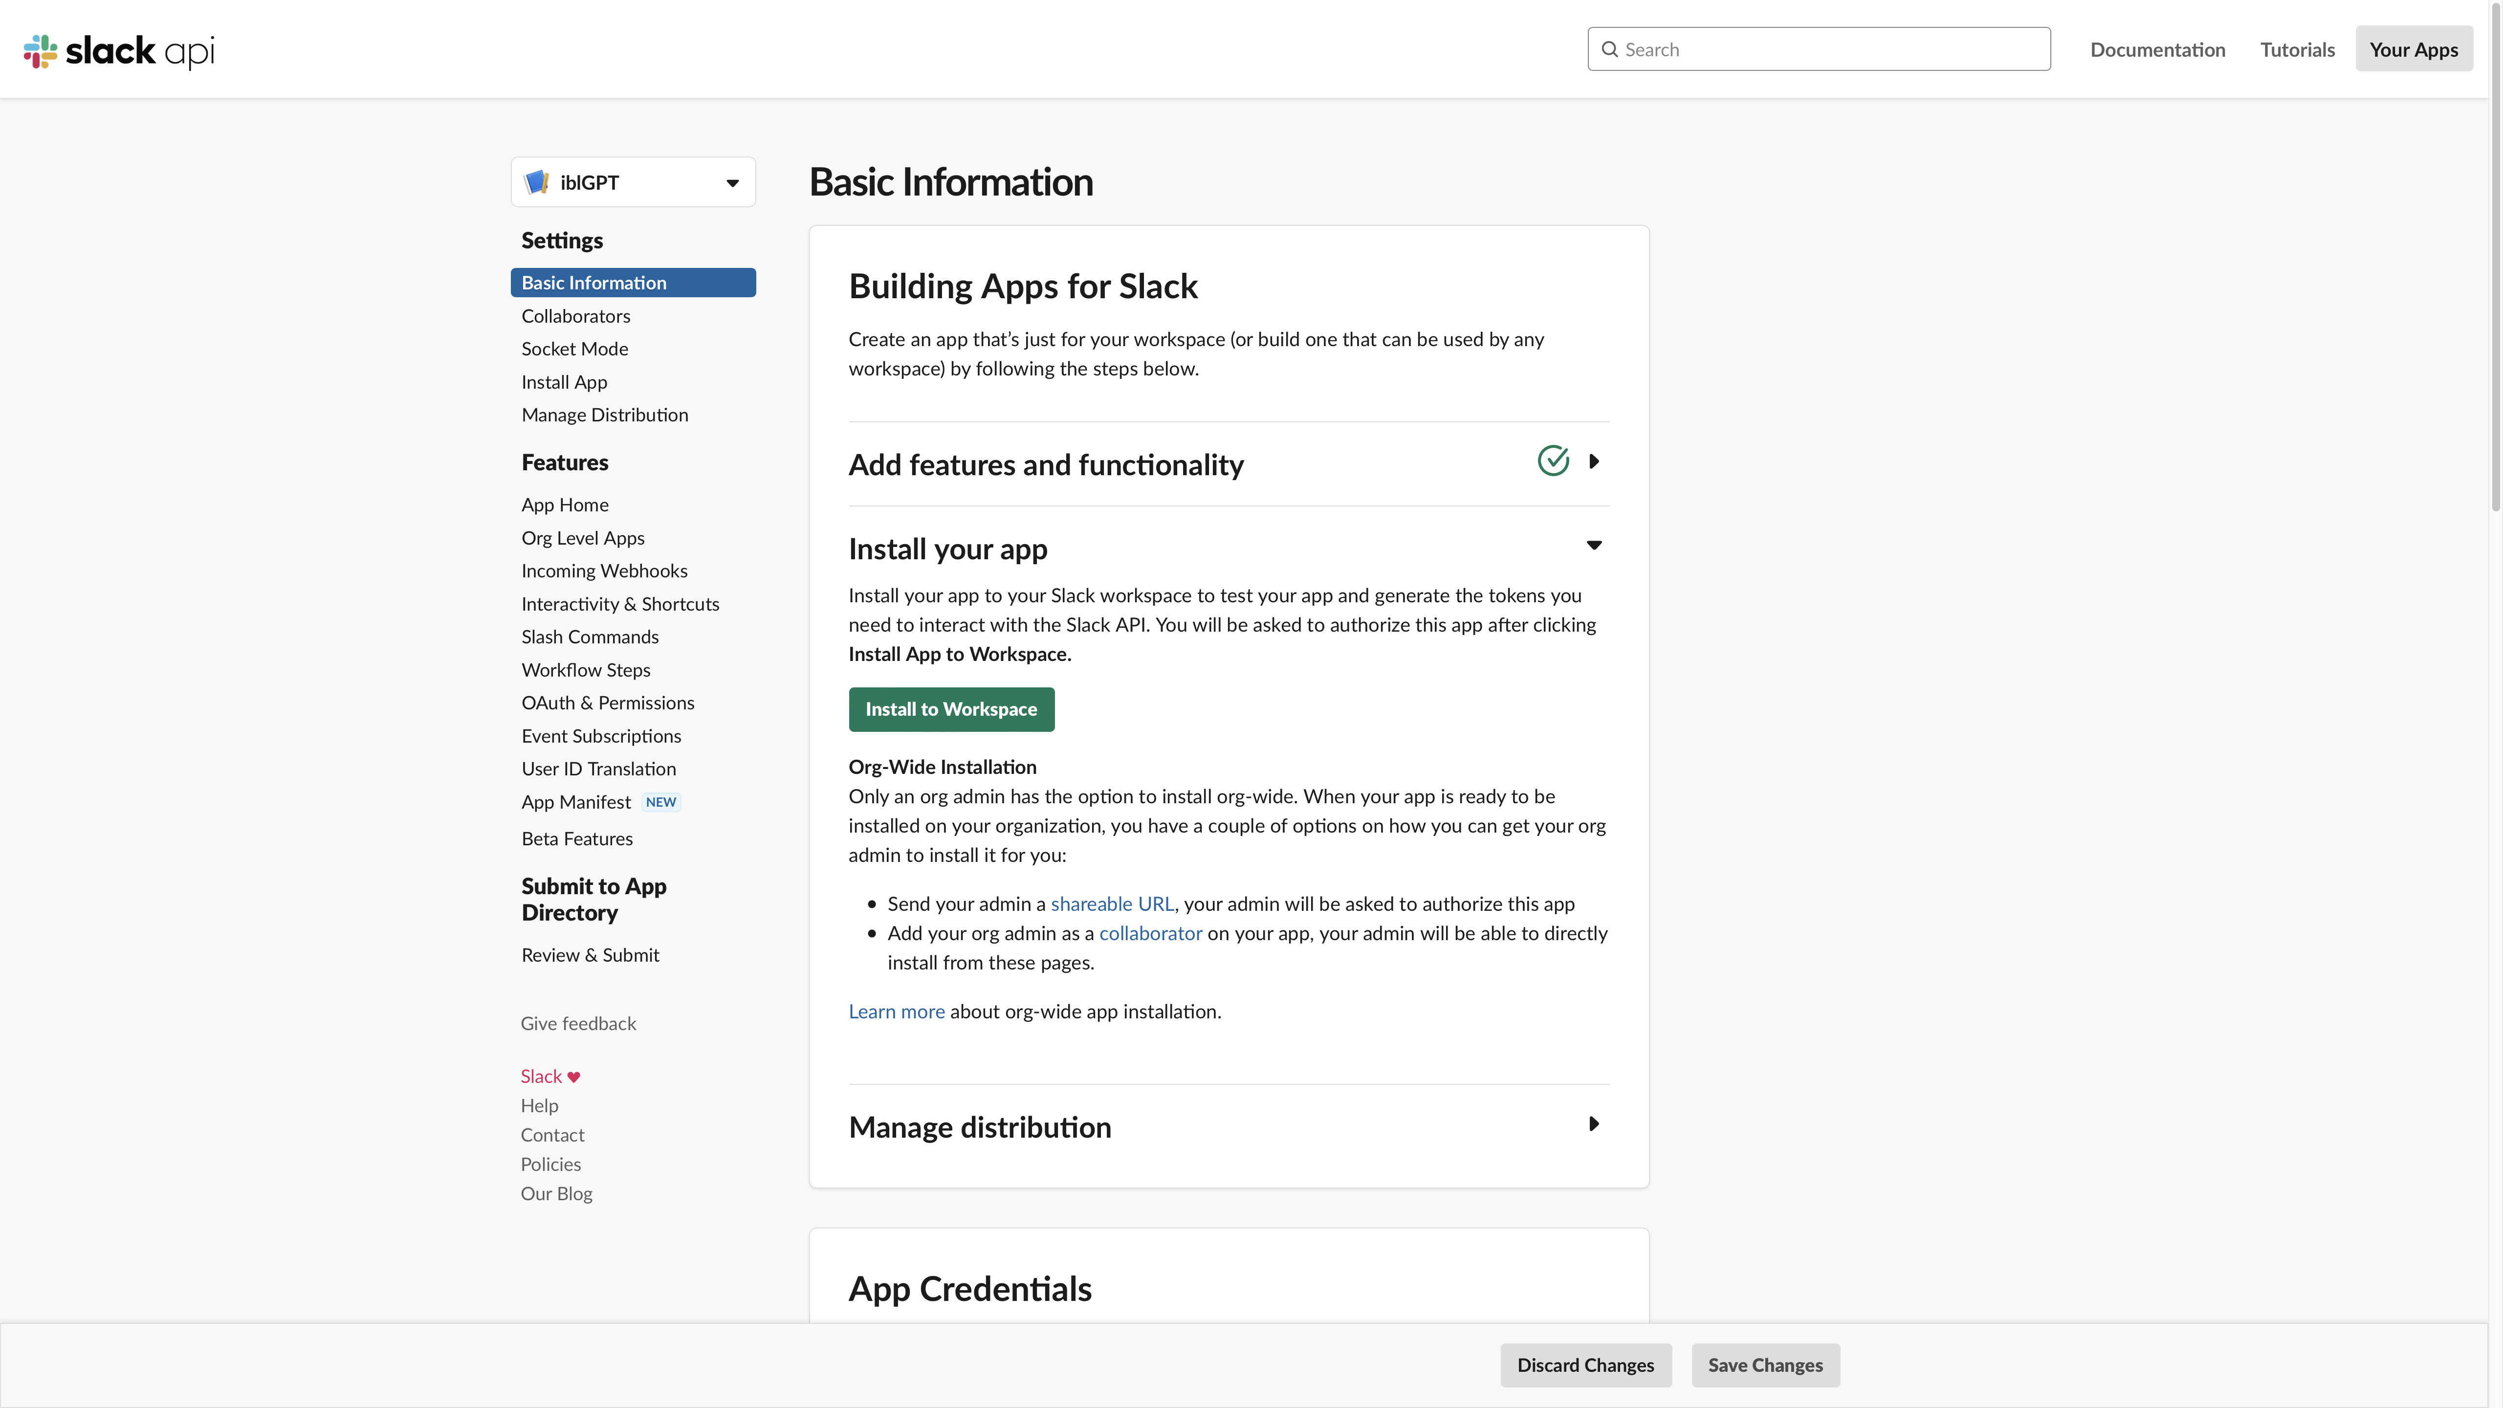Select the OAuth & Permissions menu item
Viewport: 2503px width, 1408px height.
point(607,702)
